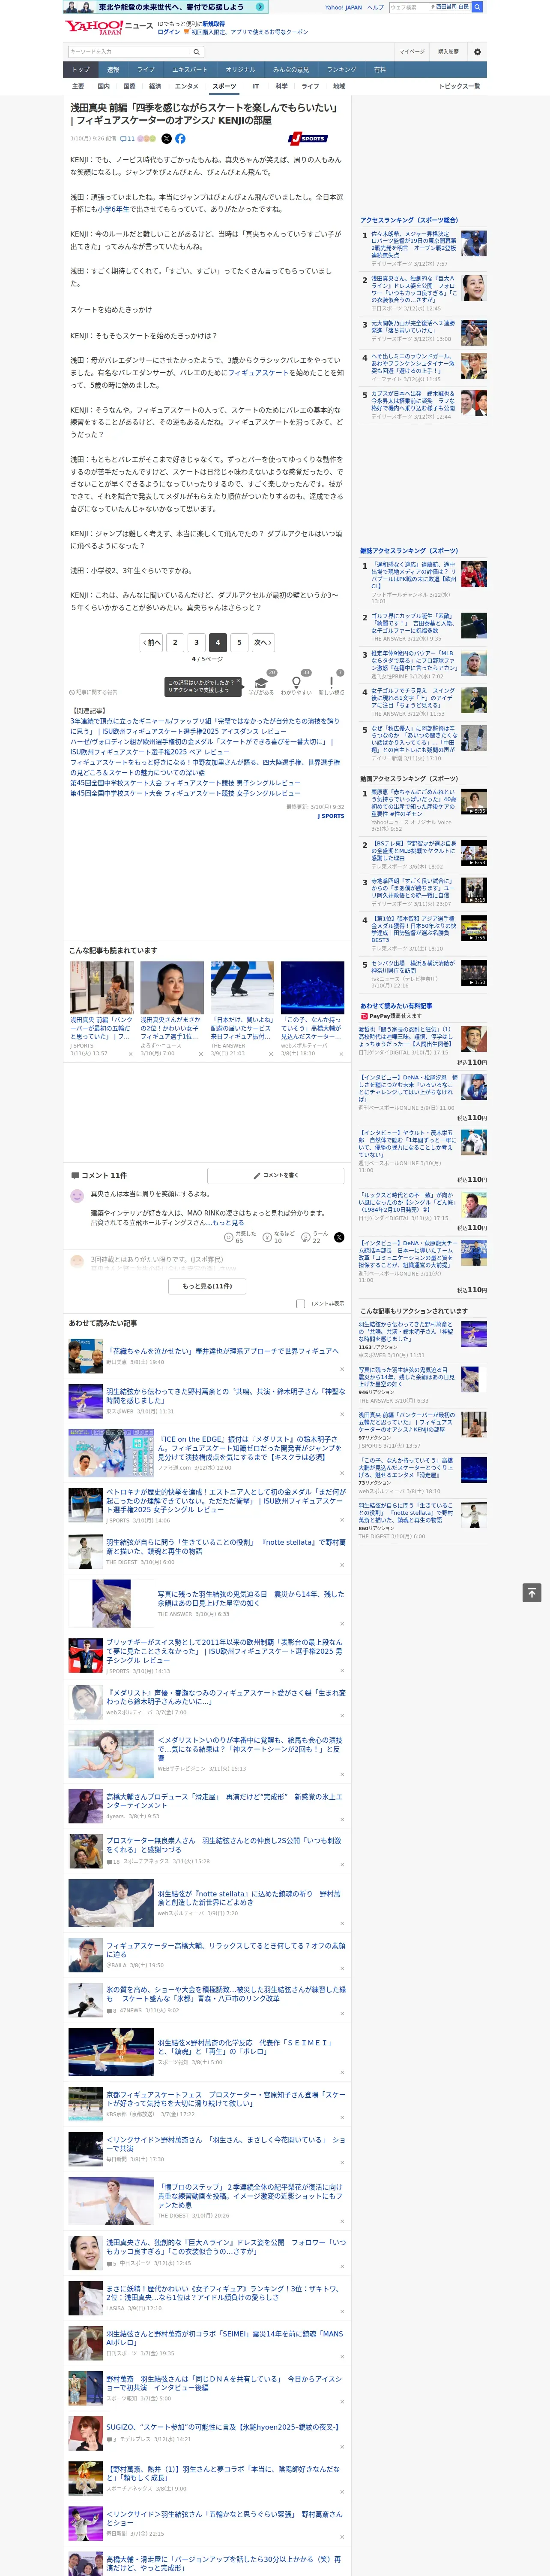
Task: Open the 速報 main tab
Action: [x=113, y=70]
